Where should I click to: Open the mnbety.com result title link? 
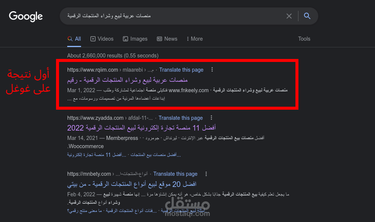click(132, 184)
